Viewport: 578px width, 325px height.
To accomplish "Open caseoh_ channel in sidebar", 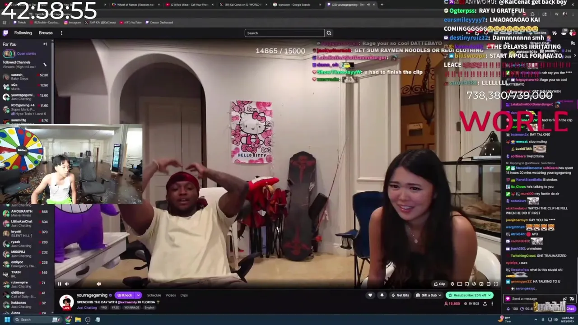I will point(25,77).
